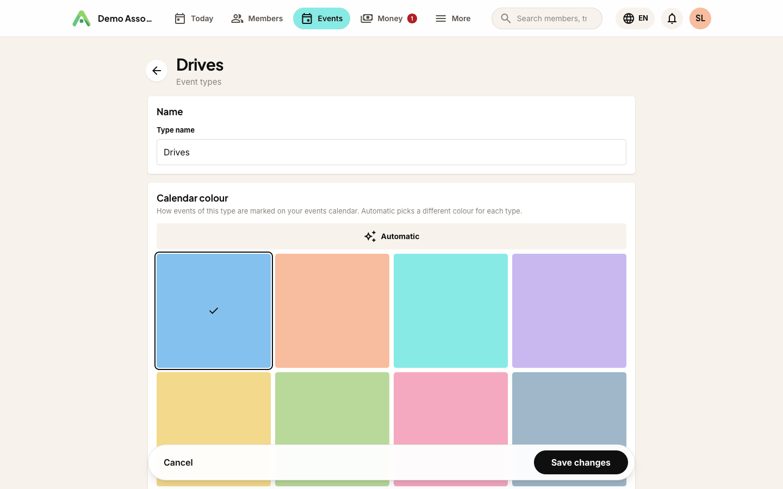Open the More menu
The image size is (783, 489).
[x=453, y=18]
